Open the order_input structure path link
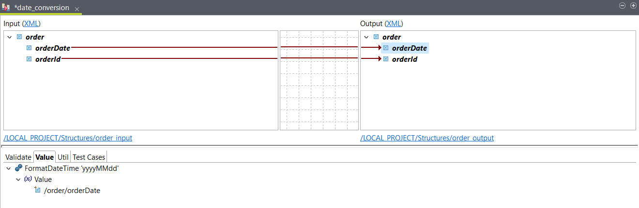This screenshot has height=208, width=639. coord(68,138)
